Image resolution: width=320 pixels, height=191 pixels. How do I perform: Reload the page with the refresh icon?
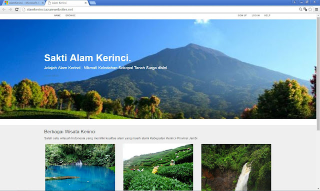tap(16, 9)
